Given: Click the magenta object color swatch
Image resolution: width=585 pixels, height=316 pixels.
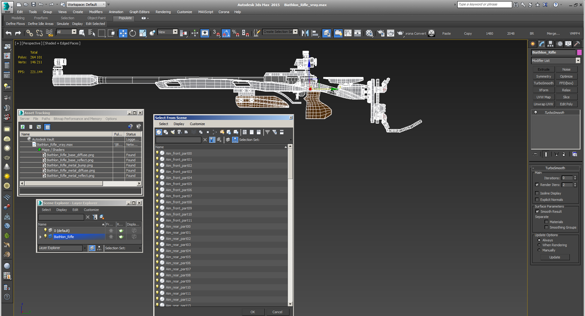Looking at the screenshot, I should point(579,52).
